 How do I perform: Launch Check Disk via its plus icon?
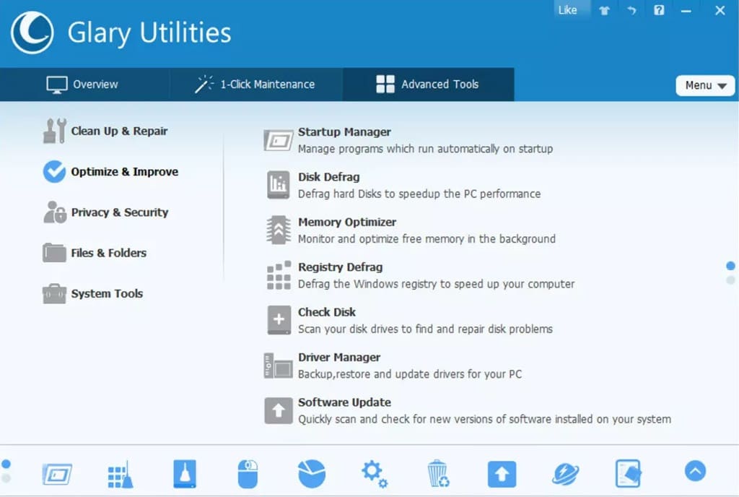[278, 320]
